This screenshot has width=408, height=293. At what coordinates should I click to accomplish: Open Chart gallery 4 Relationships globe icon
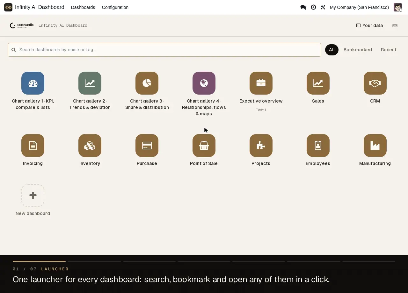click(204, 83)
